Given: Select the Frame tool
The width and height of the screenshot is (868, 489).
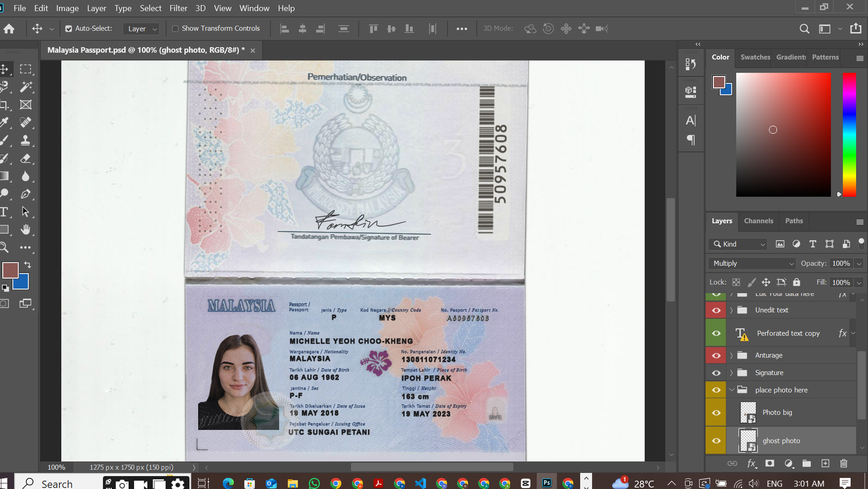Looking at the screenshot, I should (x=25, y=105).
